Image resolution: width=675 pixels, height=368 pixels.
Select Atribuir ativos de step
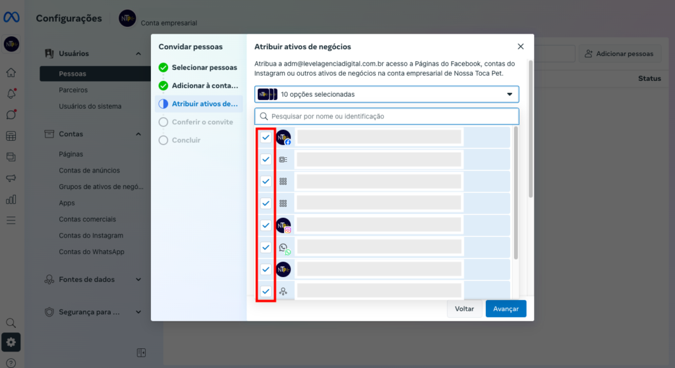point(198,103)
